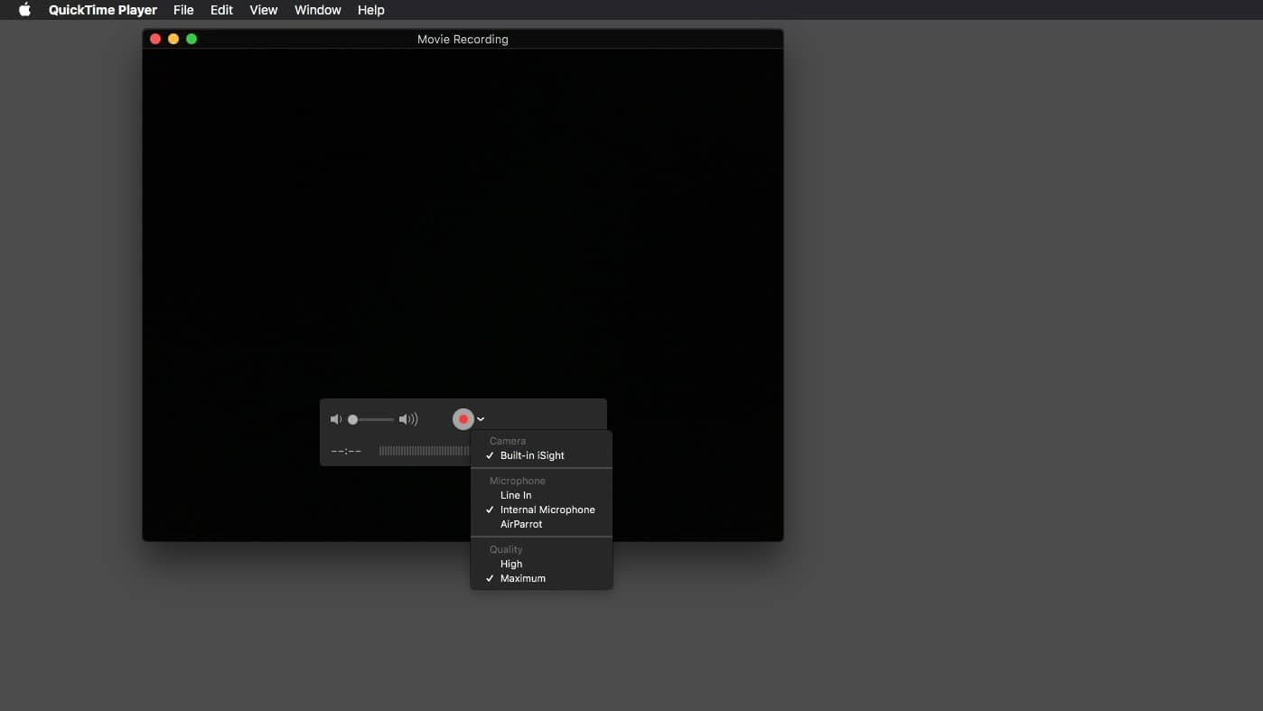Viewport: 1263px width, 711px height.
Task: Choose Line In as microphone
Action: (516, 495)
